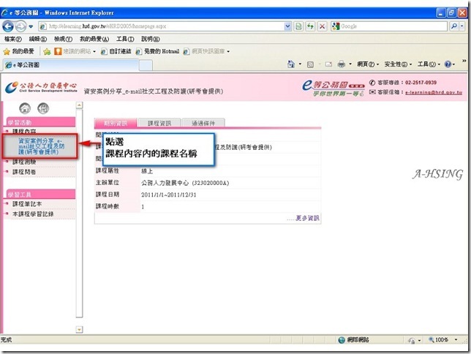
Task: Open the 說明(H) menu
Action: point(151,39)
